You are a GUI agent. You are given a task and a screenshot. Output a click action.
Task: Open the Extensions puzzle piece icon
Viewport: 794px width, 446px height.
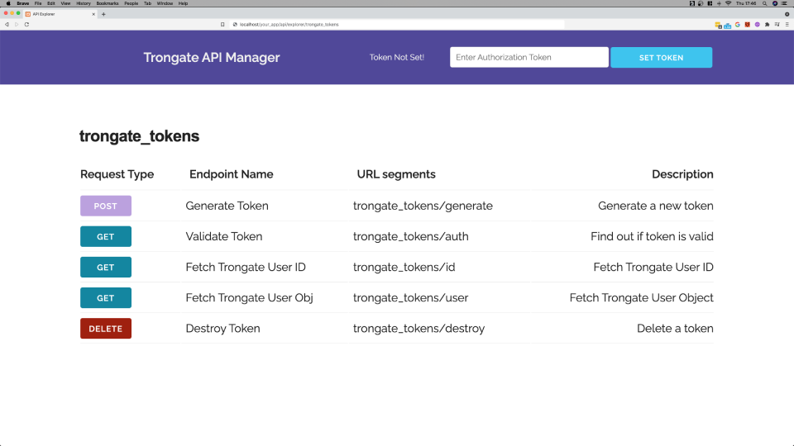(x=768, y=24)
